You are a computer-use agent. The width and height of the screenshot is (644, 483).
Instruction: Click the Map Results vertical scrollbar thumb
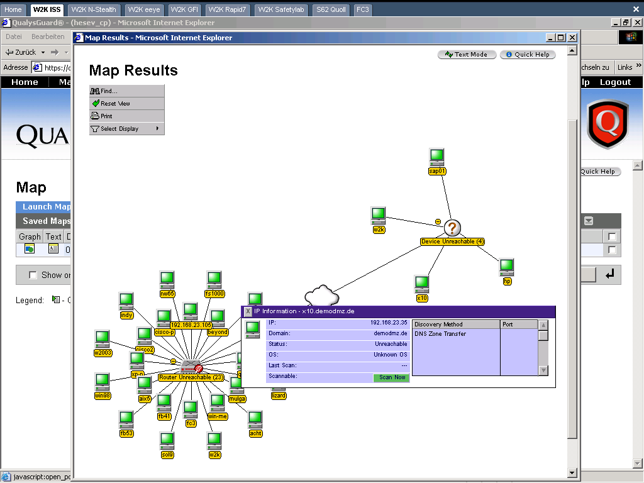point(572,279)
